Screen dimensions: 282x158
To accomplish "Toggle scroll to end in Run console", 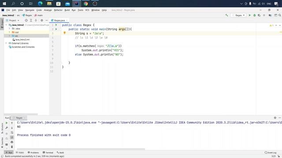I will click(12, 137).
